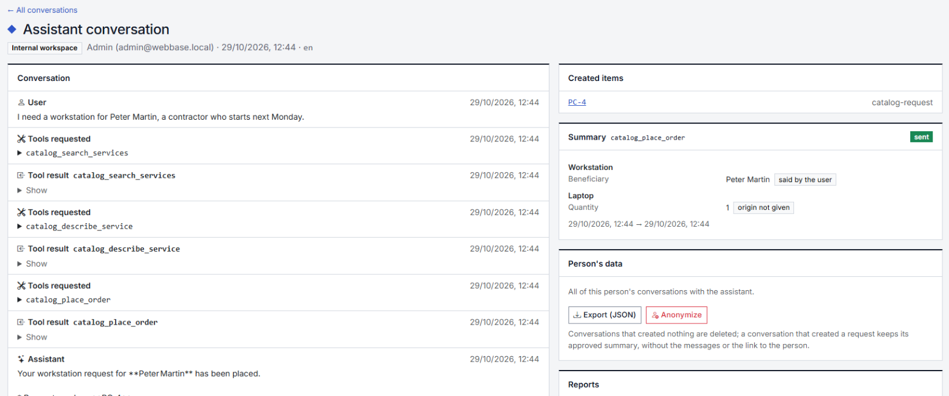Show the catalog_place_order tool result

coord(33,337)
